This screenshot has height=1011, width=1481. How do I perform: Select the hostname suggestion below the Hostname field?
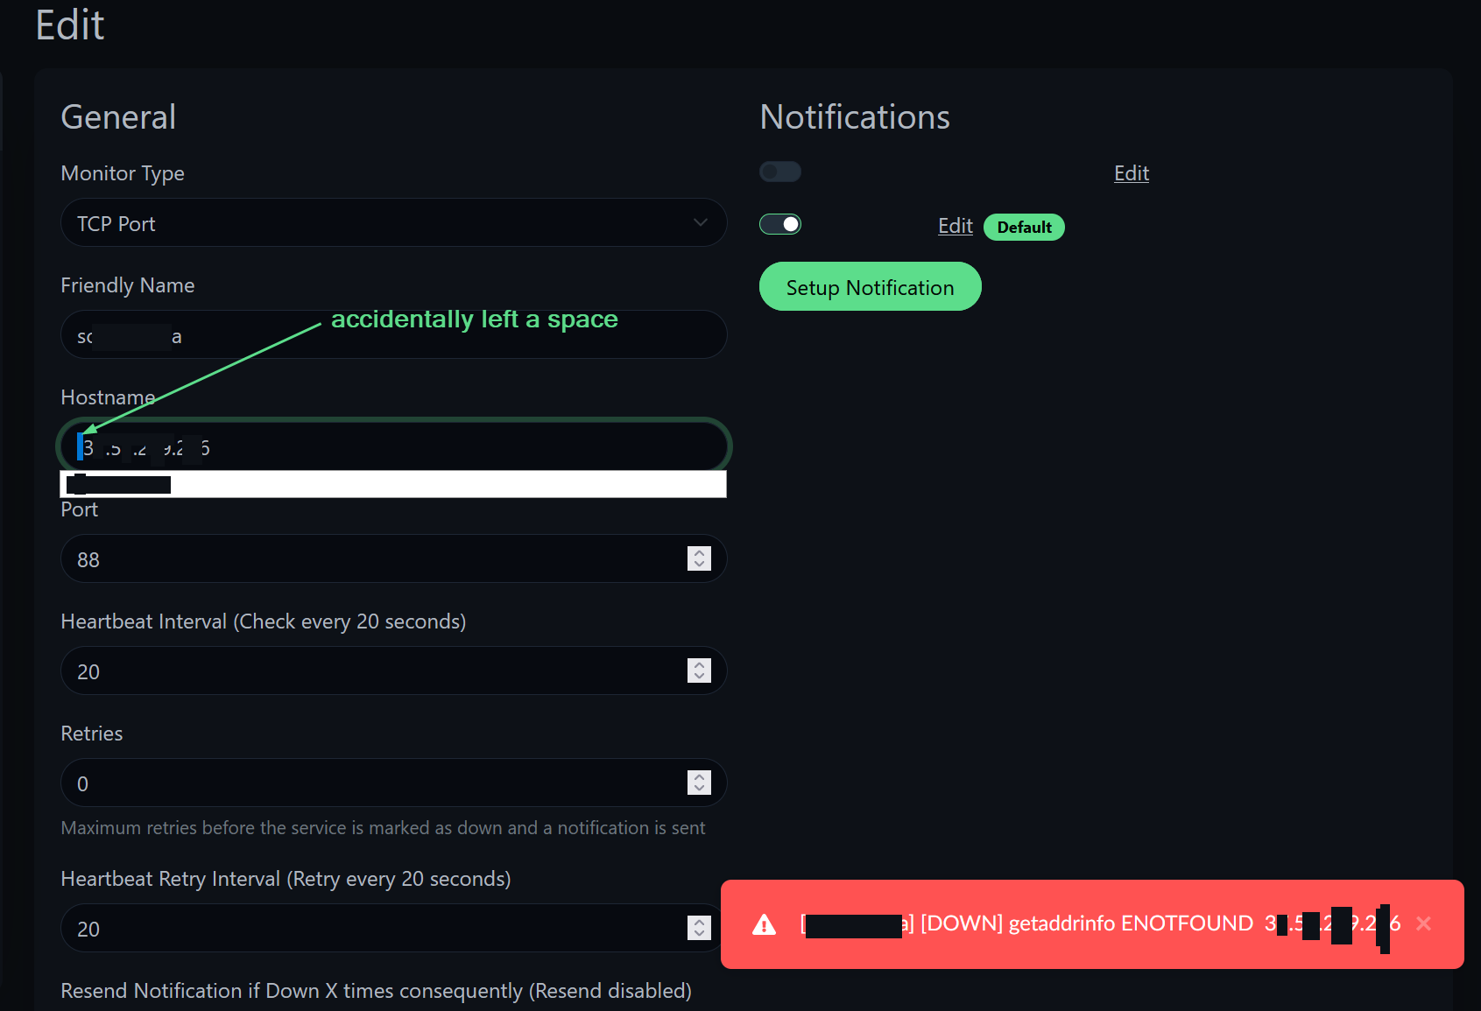point(263,484)
